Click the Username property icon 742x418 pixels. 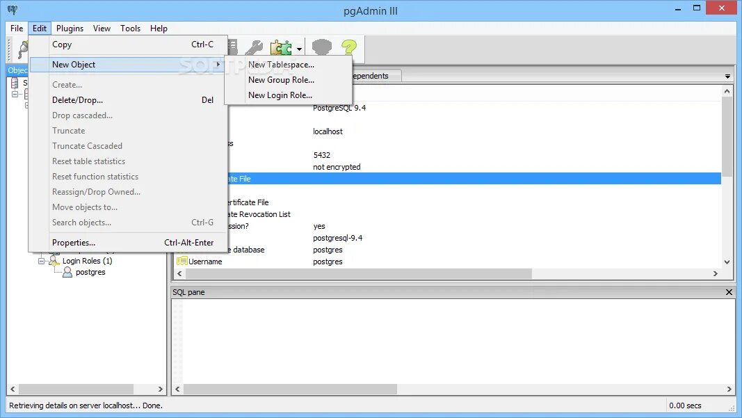click(182, 262)
